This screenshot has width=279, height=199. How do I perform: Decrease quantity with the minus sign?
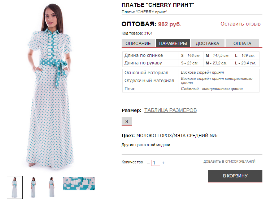[148, 163]
